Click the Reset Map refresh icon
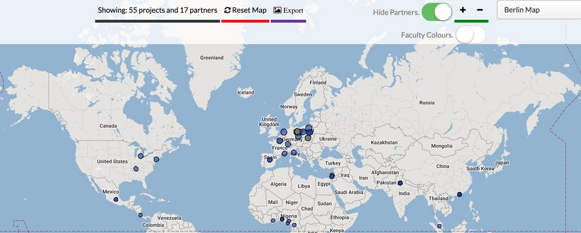Viewport: 581px width, 233px height. [x=227, y=10]
